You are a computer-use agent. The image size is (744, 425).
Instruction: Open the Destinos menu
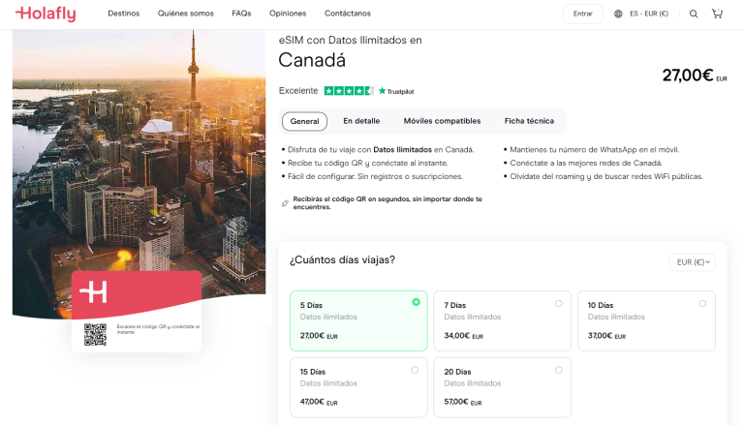[123, 14]
